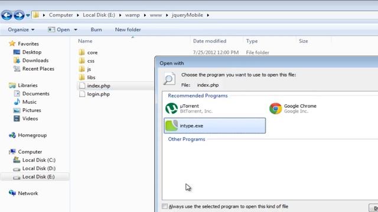Sort by the Type column header

pos(252,41)
